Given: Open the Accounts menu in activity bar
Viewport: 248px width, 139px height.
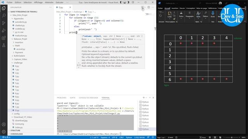Looking at the screenshot, I should (x=3, y=124).
